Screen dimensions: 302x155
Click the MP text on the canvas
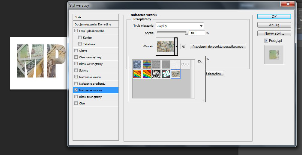41,61
